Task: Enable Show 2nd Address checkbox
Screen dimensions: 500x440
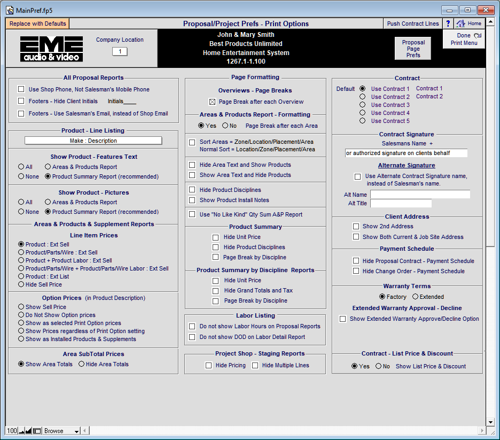Action: click(356, 226)
